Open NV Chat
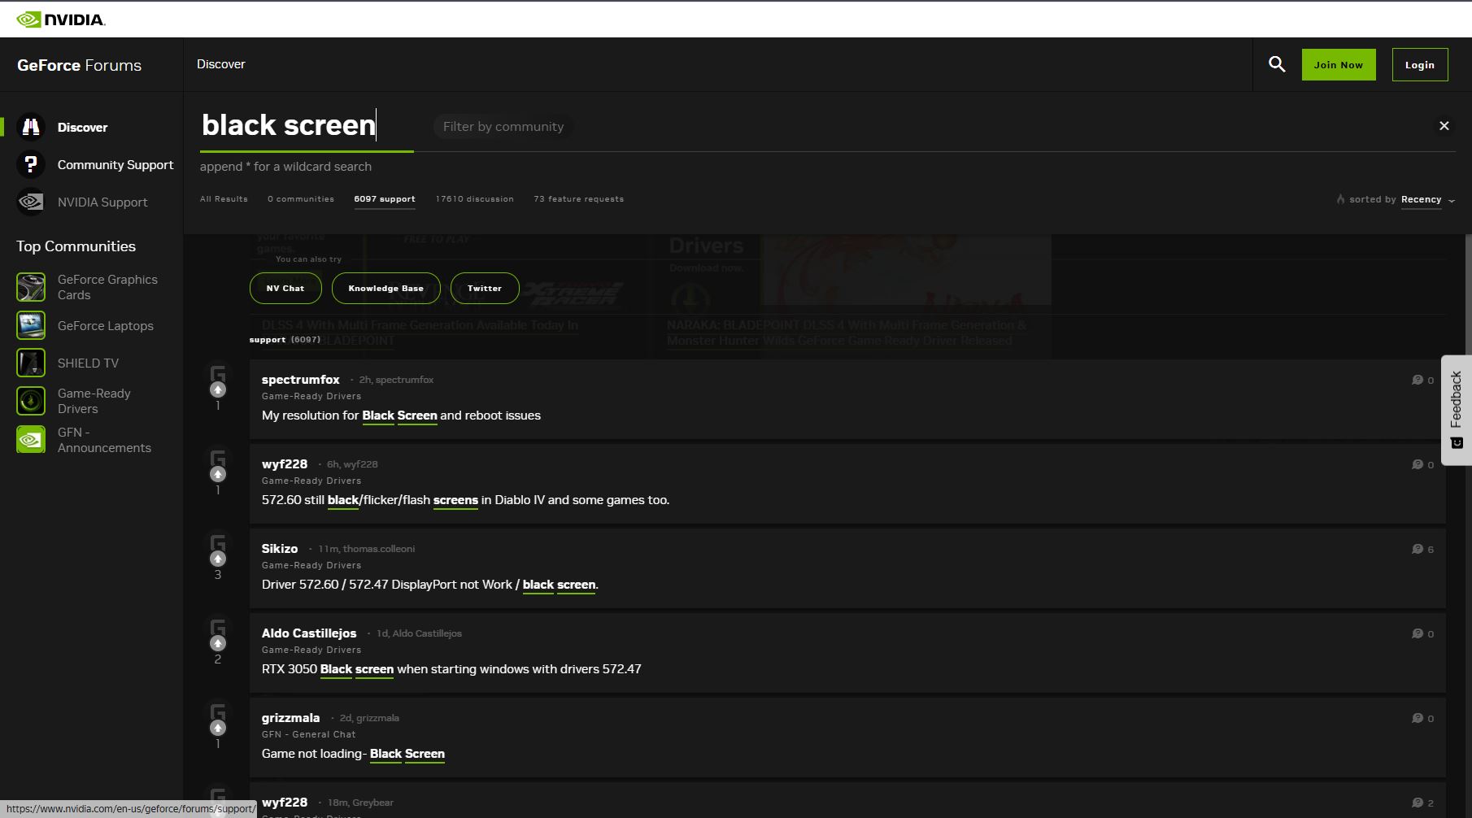Screen dimensions: 1472x818 coord(285,289)
